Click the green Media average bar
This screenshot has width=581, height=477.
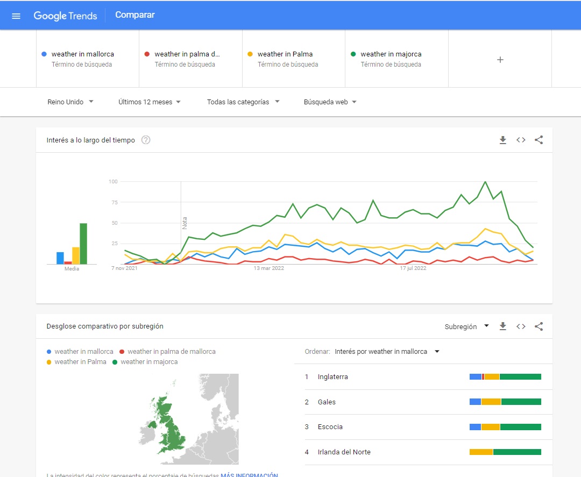point(83,244)
